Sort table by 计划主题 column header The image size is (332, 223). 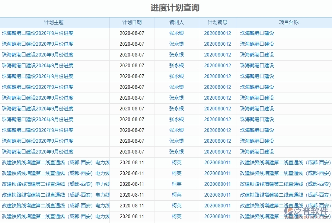click(x=54, y=23)
